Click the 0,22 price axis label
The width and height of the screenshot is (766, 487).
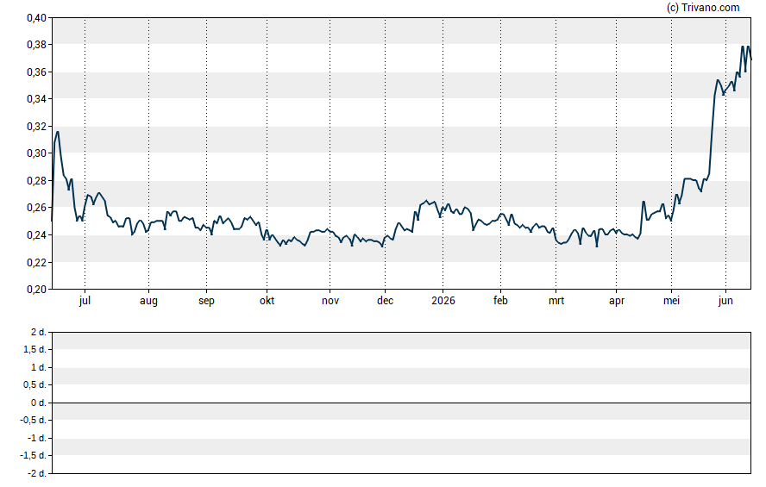(x=36, y=263)
